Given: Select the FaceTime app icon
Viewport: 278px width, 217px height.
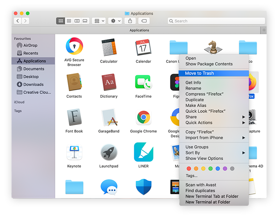Looking at the screenshot, I should point(144,82).
